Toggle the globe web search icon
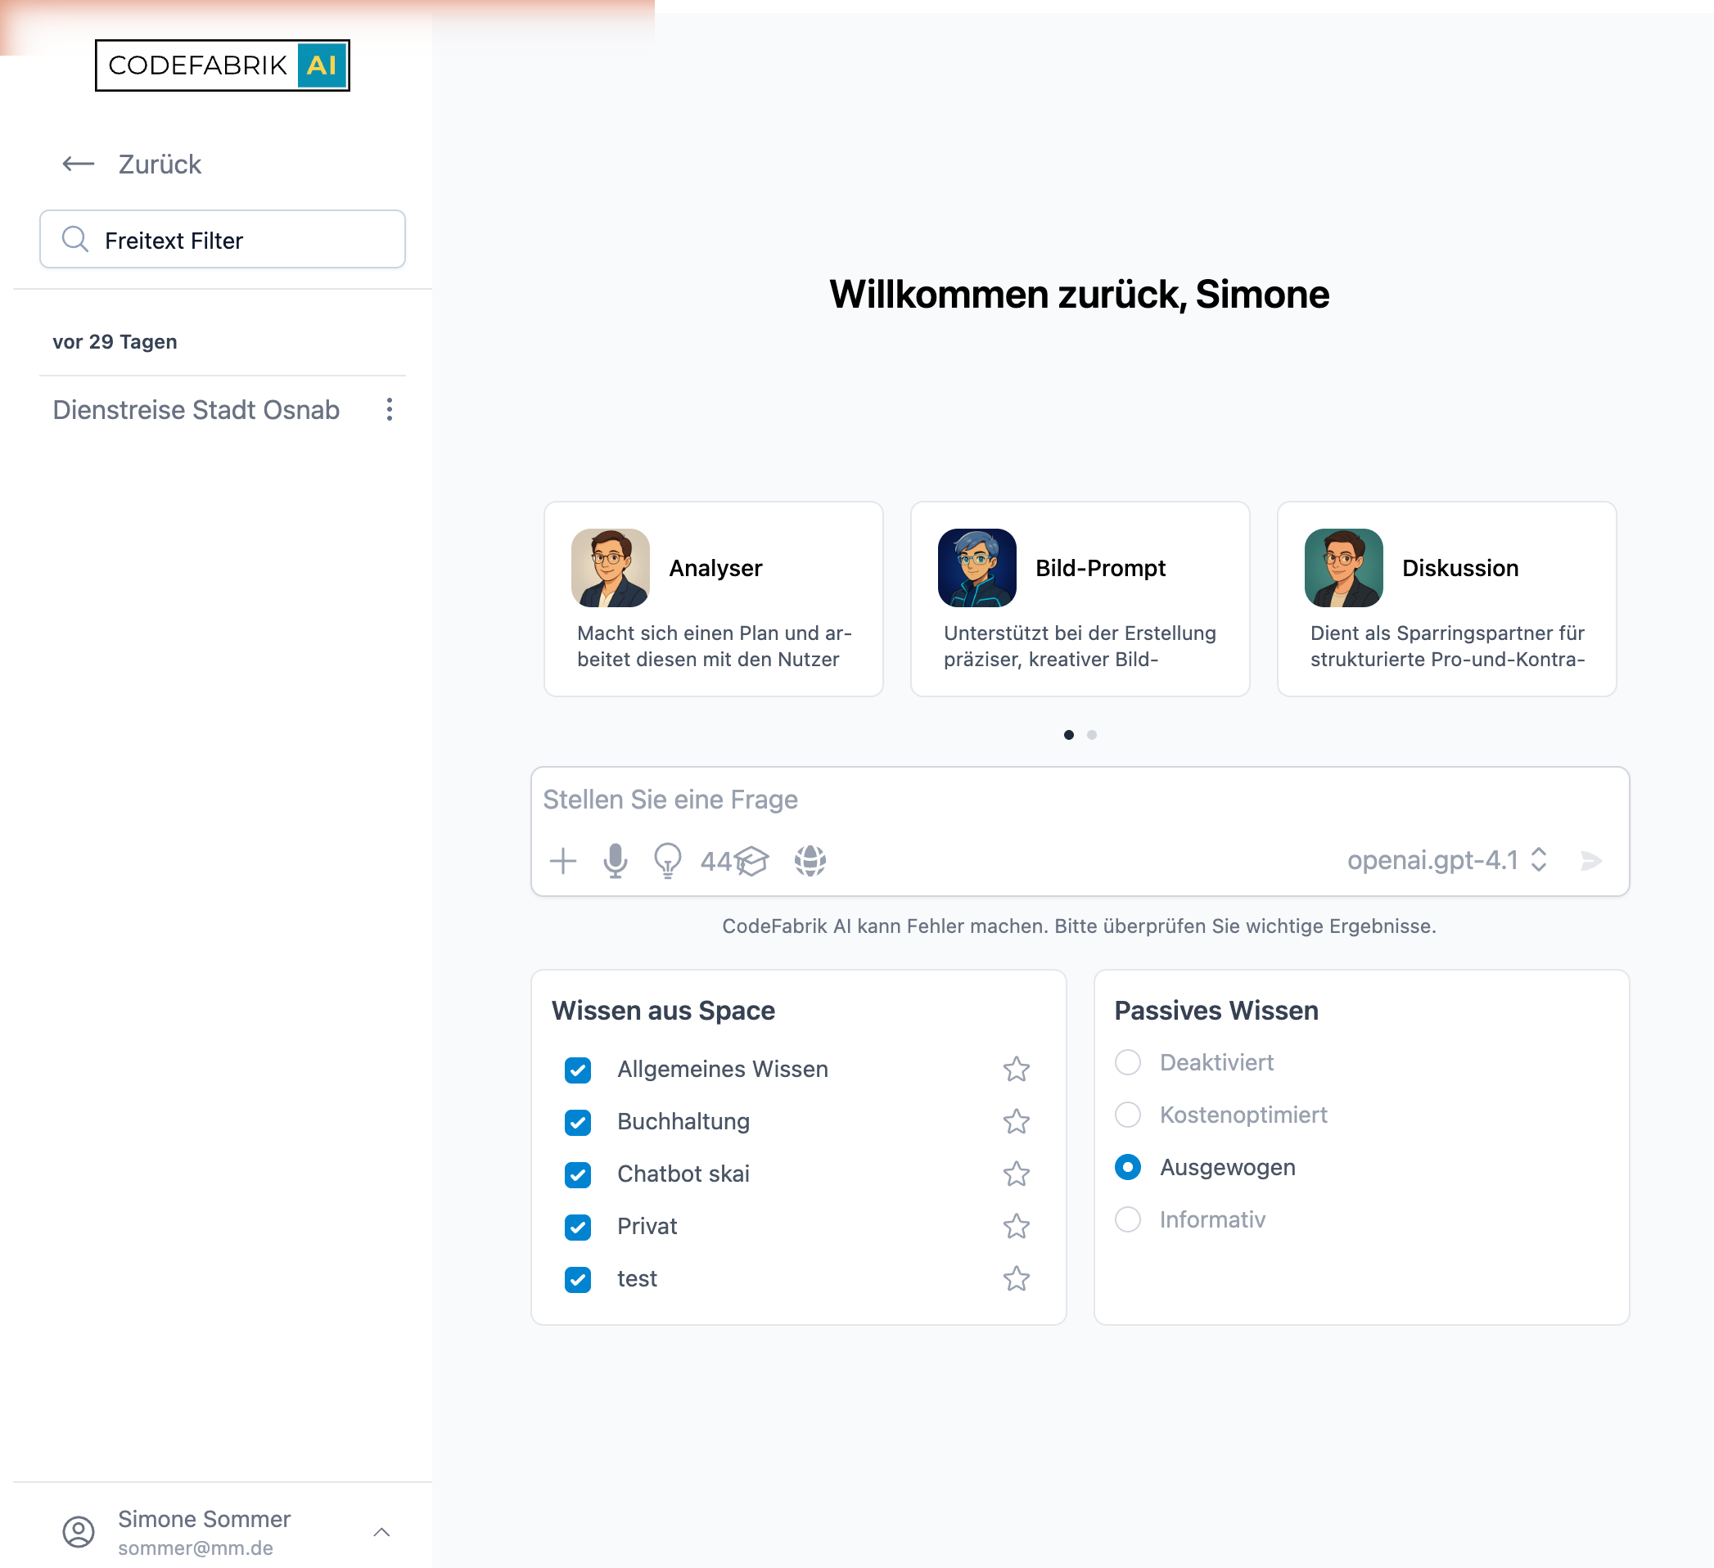The image size is (1714, 1568). [x=810, y=861]
